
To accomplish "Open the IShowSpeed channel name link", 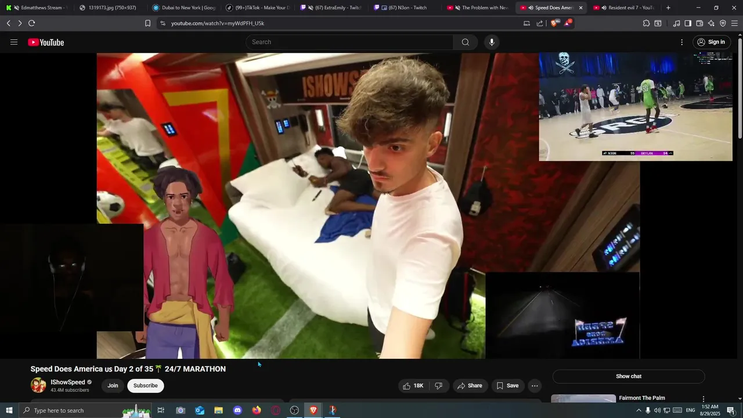I will pos(68,382).
